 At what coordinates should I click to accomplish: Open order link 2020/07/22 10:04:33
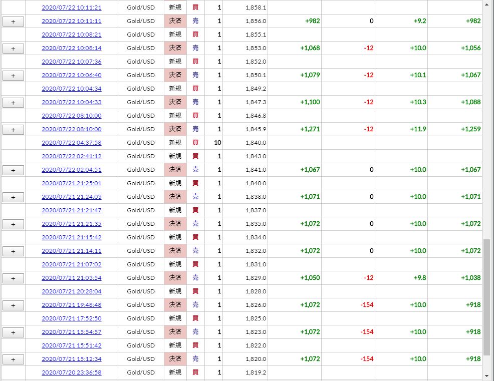point(72,102)
